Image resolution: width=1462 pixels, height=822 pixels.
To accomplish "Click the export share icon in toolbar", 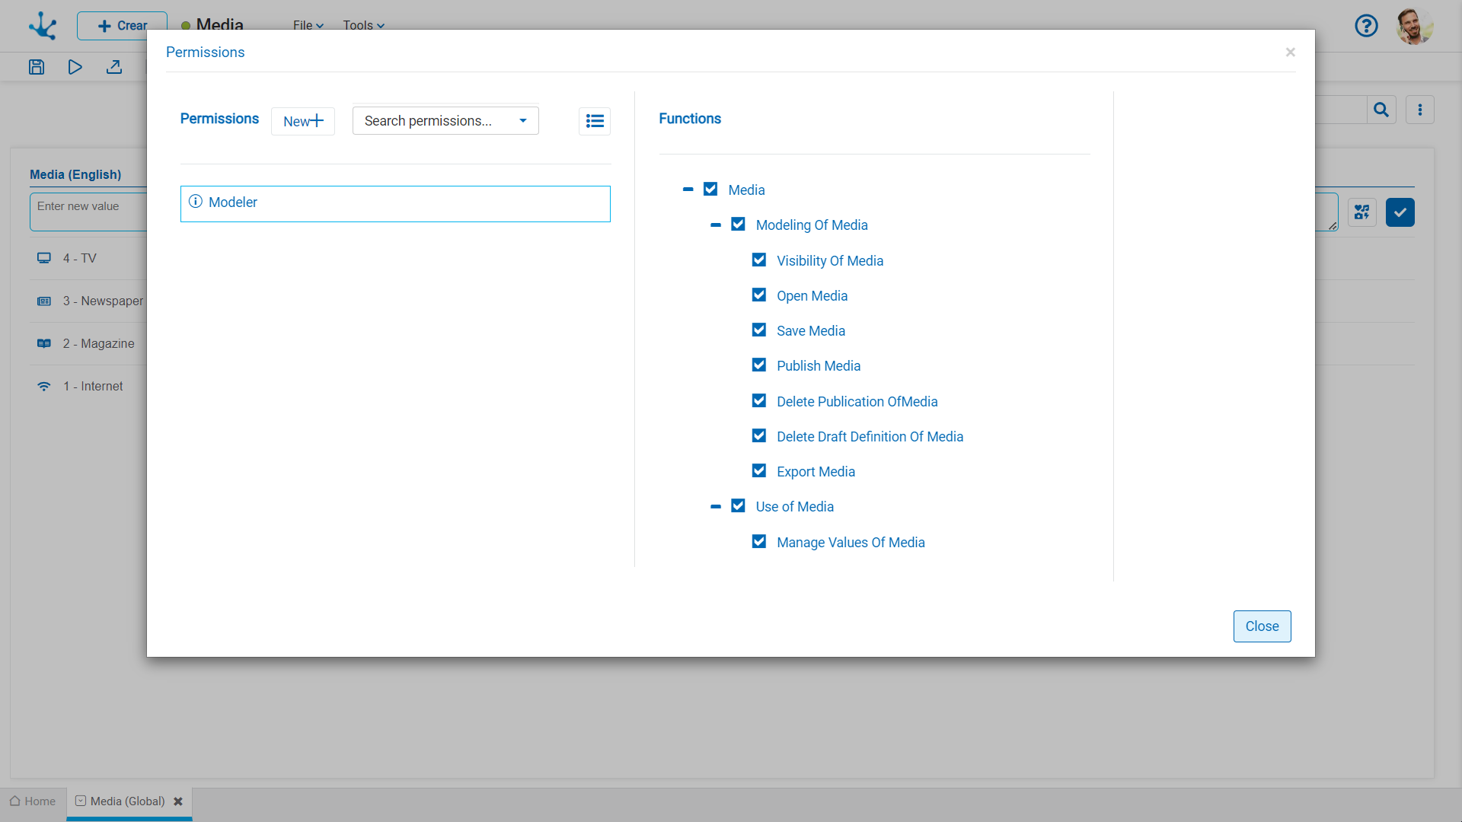I will coord(114,67).
